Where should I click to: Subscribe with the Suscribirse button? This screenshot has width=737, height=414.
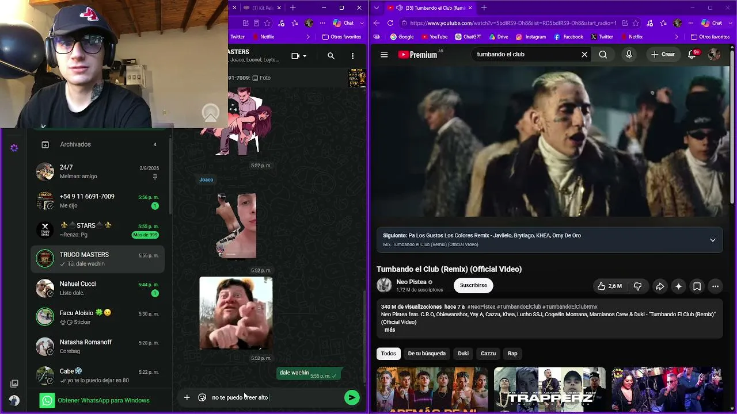point(473,285)
